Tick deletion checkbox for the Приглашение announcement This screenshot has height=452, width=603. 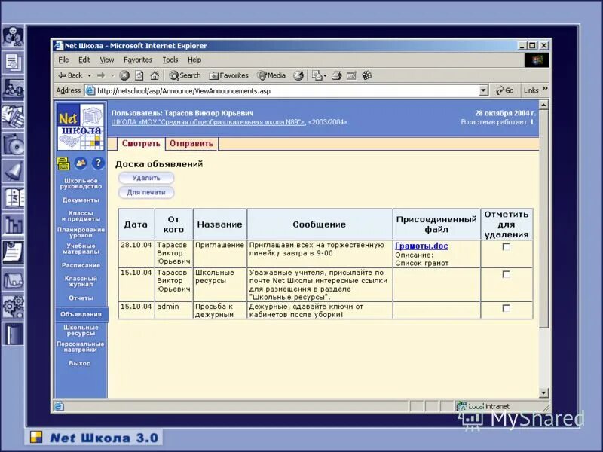tap(507, 247)
